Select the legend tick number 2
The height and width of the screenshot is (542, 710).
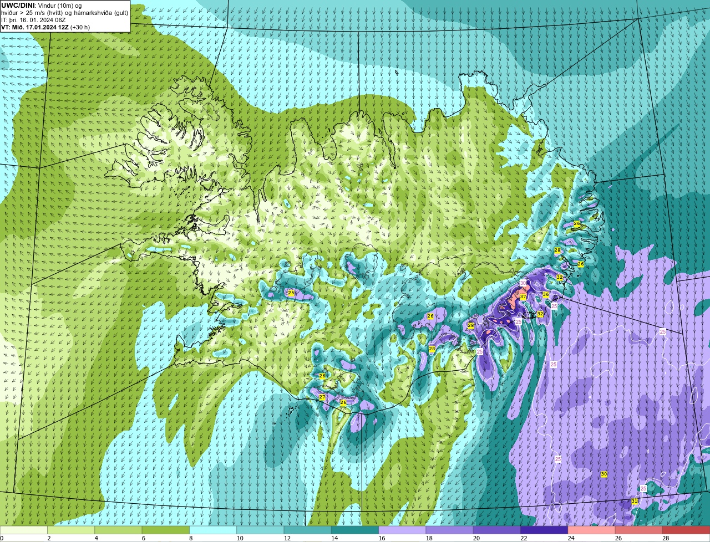(49, 538)
